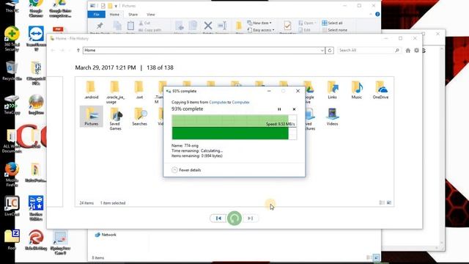Open the File tab in Pictures window
The width and height of the screenshot is (469, 264).
(x=96, y=15)
